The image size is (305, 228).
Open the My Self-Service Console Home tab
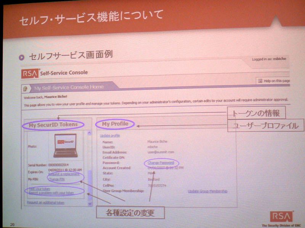coord(69,87)
